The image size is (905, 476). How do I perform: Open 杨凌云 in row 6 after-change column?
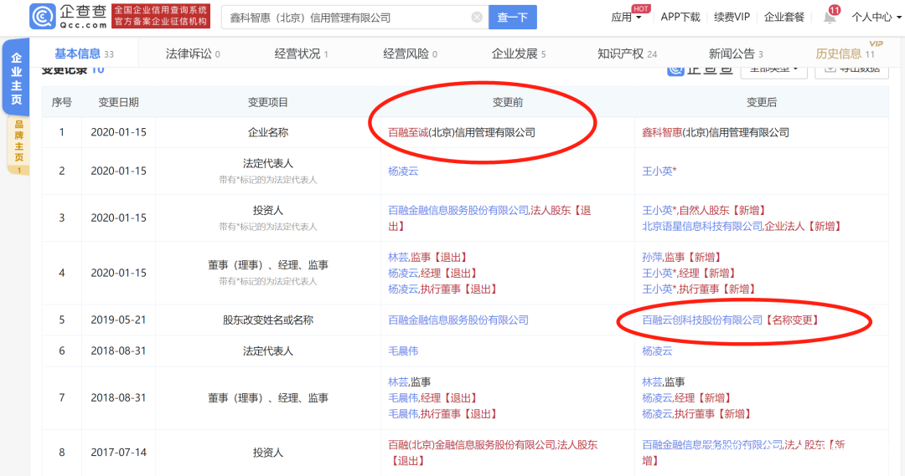click(x=657, y=351)
